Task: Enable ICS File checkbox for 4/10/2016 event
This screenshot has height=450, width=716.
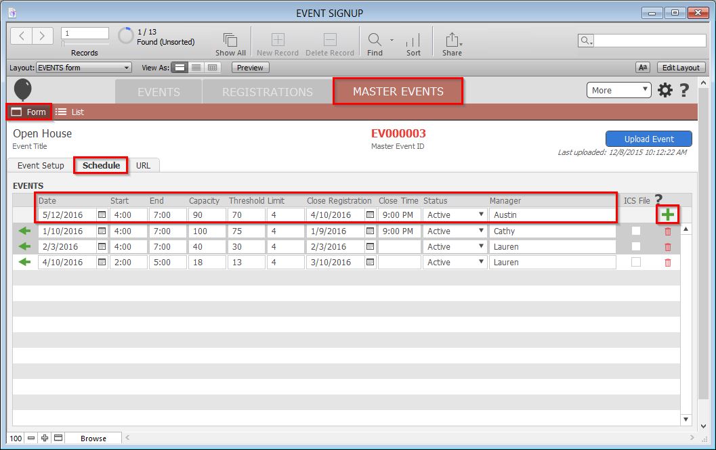Action: pos(635,263)
